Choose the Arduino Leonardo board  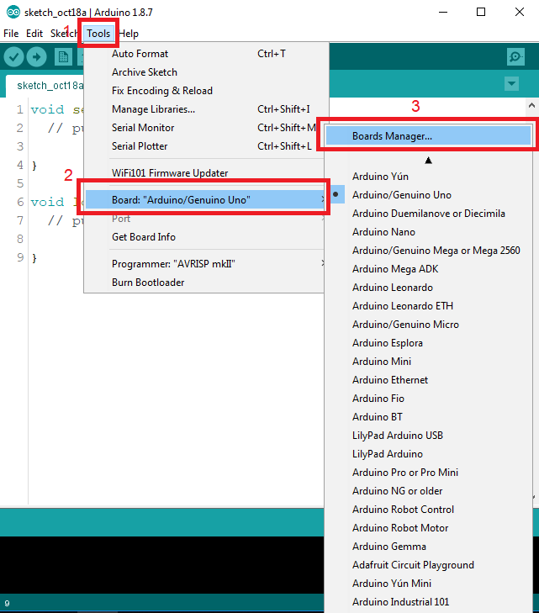pyautogui.click(x=428, y=288)
